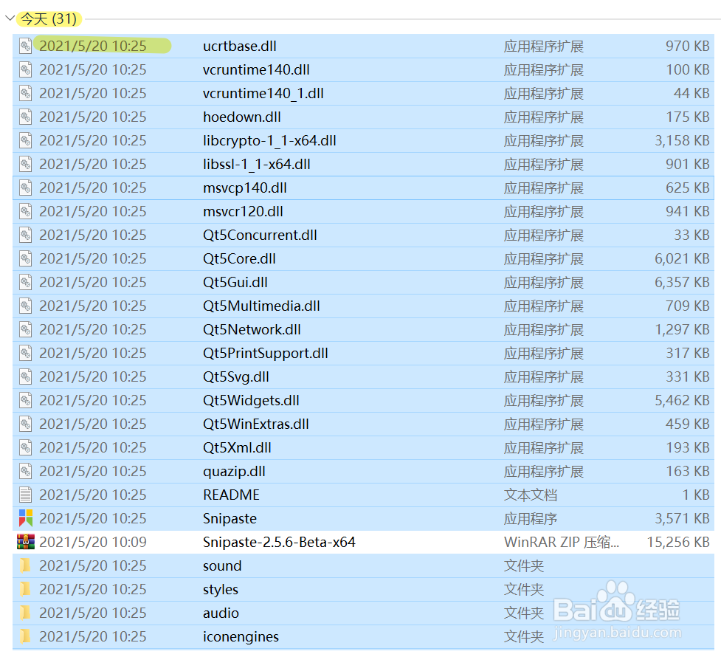Select the file name vcruntime140.dll
The height and width of the screenshot is (657, 721).
(256, 69)
